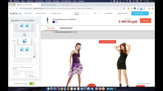Click the purple dress product image
Viewport: 163px width, 91px height.
[x=75, y=64]
